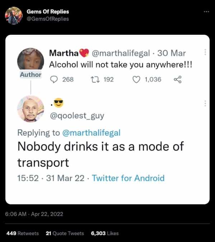Click the 6:06 AM Apr 22, 2022 timestamp
Viewport: 215px width, 242px height.
click(34, 214)
